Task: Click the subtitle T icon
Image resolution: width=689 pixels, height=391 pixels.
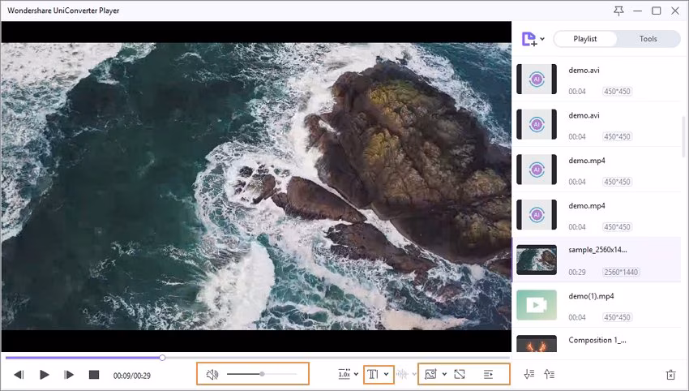Action: point(373,374)
